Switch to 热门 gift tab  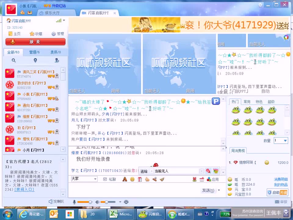(235, 101)
